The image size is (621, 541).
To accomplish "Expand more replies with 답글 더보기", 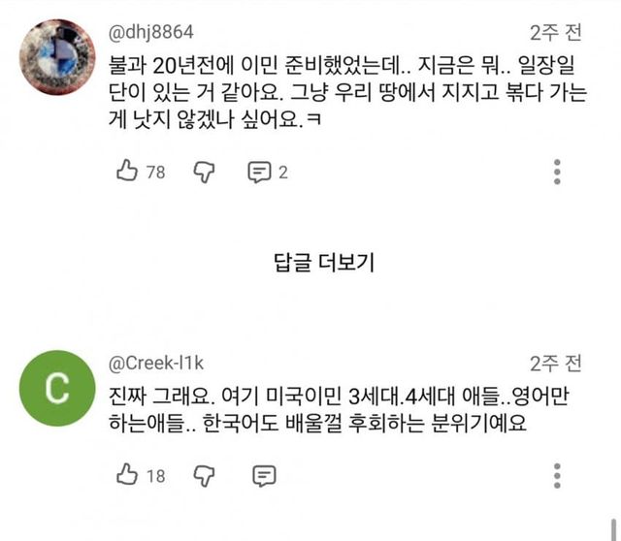I will click(321, 261).
